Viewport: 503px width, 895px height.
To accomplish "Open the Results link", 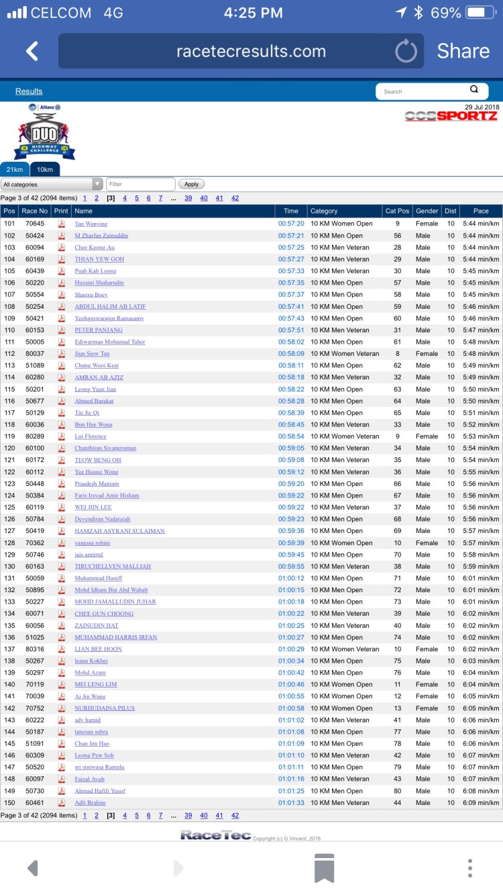I will pyautogui.click(x=29, y=91).
